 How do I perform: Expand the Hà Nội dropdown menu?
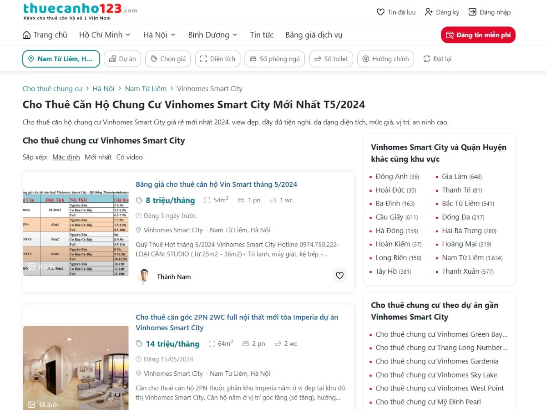(x=159, y=35)
